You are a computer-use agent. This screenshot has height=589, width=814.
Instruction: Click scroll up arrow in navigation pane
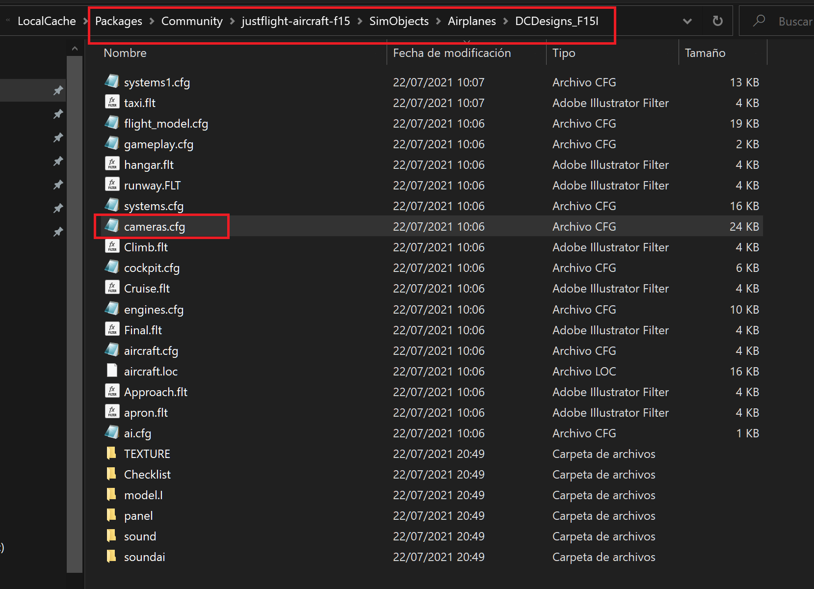click(x=75, y=49)
